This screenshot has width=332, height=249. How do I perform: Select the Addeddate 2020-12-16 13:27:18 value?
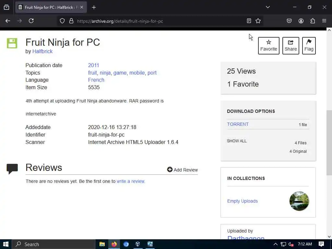click(x=112, y=127)
